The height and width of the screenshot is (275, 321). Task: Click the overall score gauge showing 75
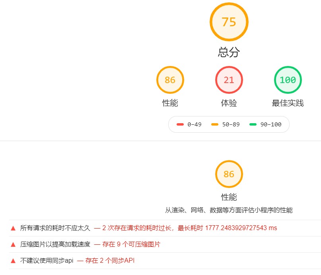click(x=229, y=22)
